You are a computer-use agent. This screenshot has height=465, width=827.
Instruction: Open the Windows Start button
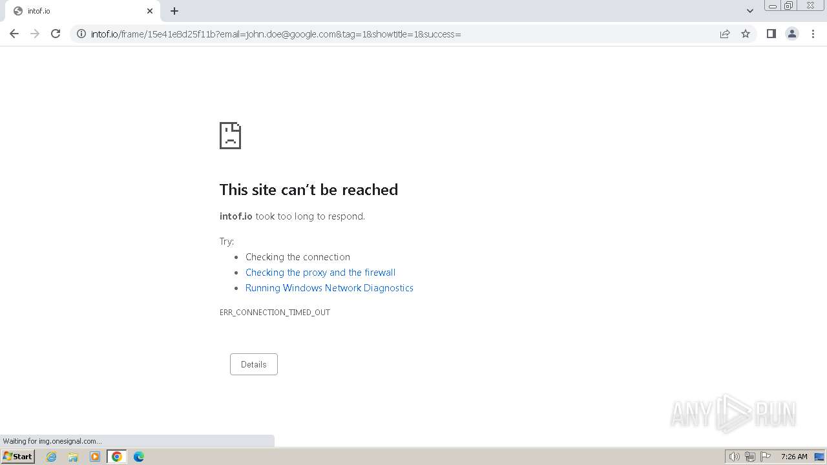(x=18, y=457)
